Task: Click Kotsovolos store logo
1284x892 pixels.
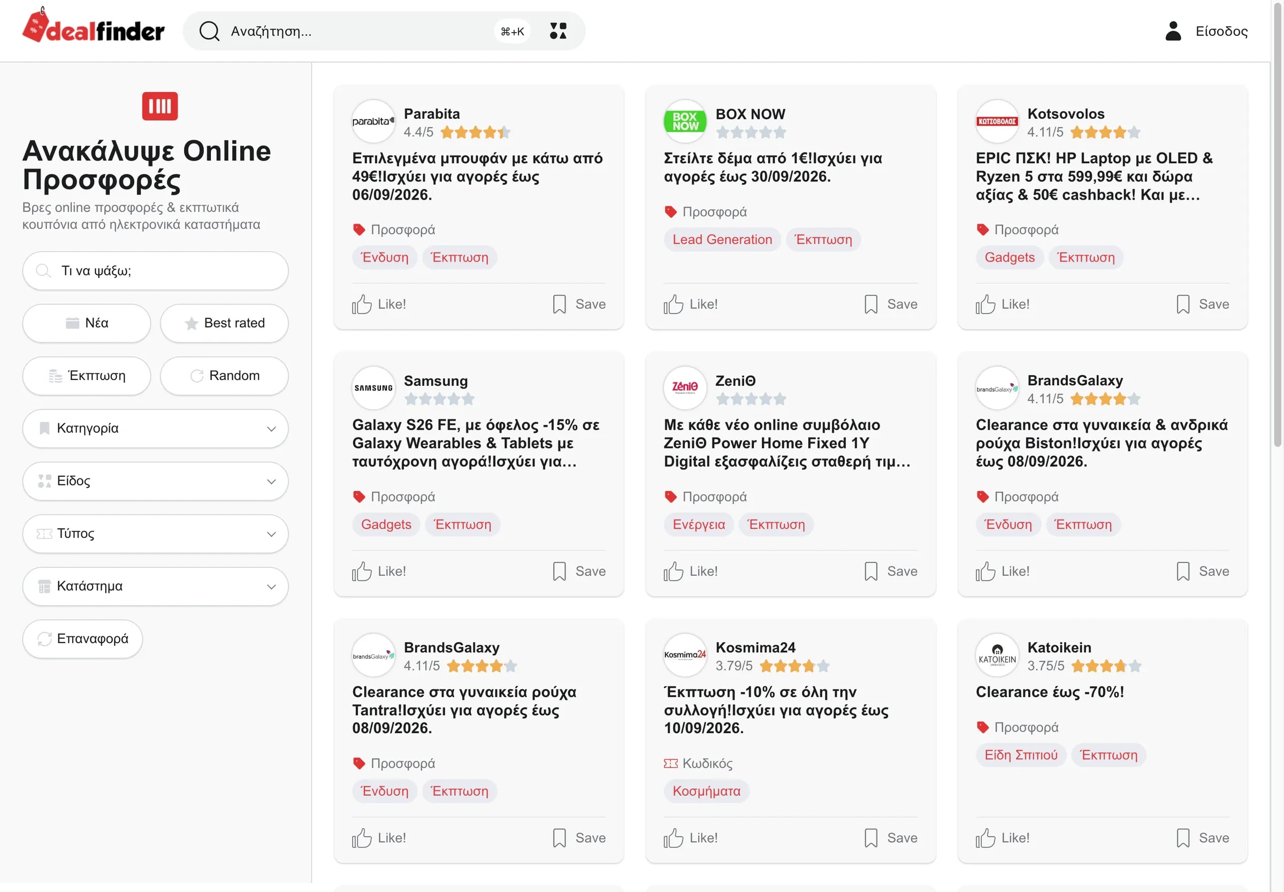Action: pos(997,121)
